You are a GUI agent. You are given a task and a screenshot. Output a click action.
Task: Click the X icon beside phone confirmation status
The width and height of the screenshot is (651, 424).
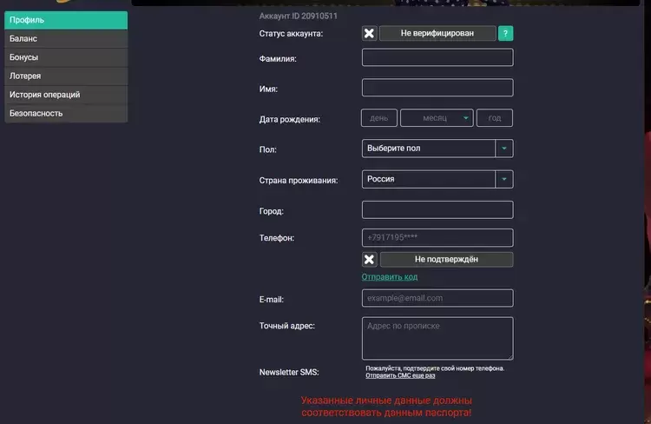coord(369,259)
